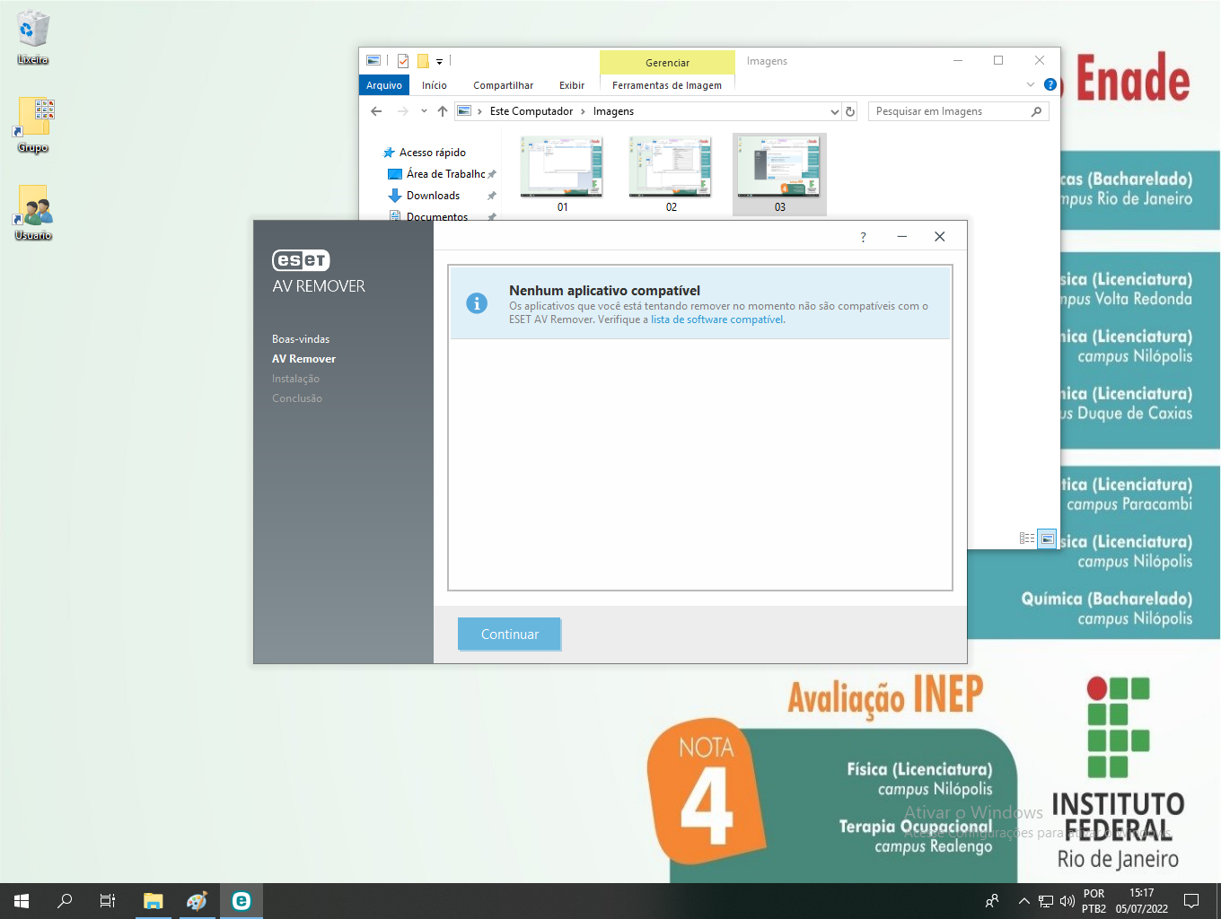Click the ESET help question mark button

pyautogui.click(x=863, y=237)
